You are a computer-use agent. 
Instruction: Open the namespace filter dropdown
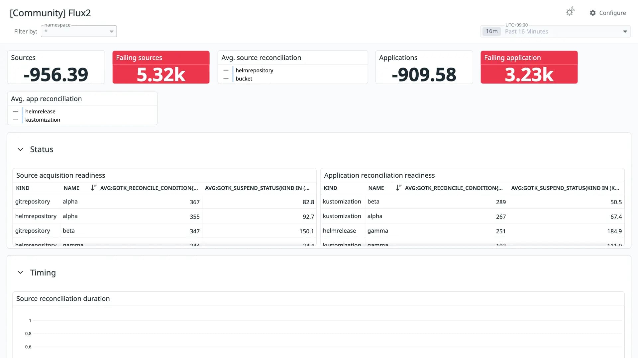[79, 31]
